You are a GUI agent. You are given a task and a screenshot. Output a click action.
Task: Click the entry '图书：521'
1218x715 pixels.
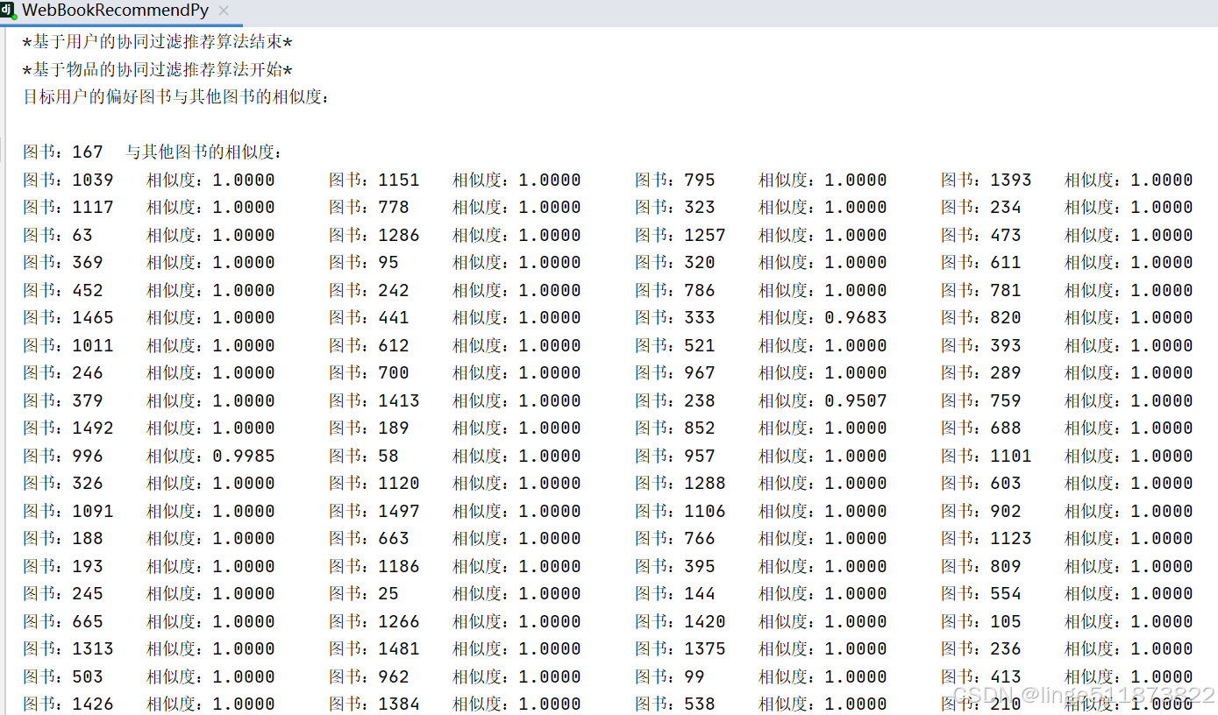[x=675, y=345]
